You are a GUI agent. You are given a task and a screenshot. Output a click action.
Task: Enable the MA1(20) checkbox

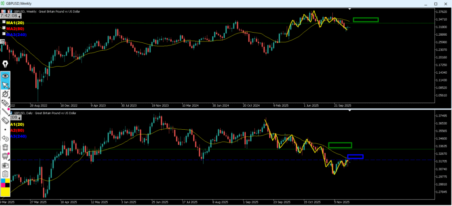coord(4,22)
